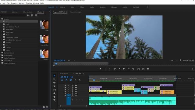Open Fit zoom level dropdown

[71, 61]
